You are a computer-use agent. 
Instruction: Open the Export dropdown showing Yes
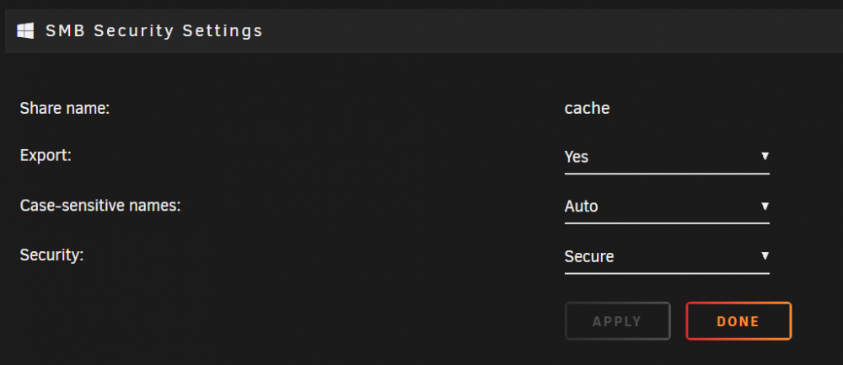click(667, 157)
